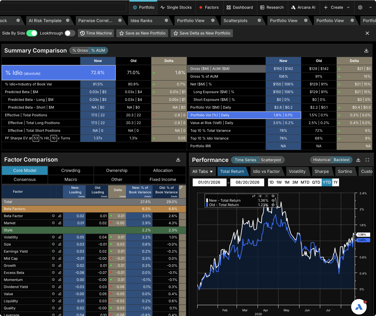Select the Idio vs Factor tab
Screen dimensions: 376x316
click(x=266, y=171)
